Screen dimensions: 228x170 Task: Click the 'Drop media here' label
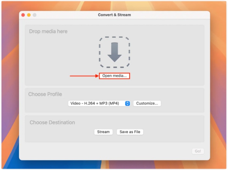pos(48,32)
